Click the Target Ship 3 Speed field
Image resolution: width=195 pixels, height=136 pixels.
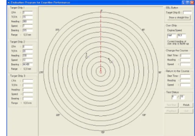(x=28, y=94)
